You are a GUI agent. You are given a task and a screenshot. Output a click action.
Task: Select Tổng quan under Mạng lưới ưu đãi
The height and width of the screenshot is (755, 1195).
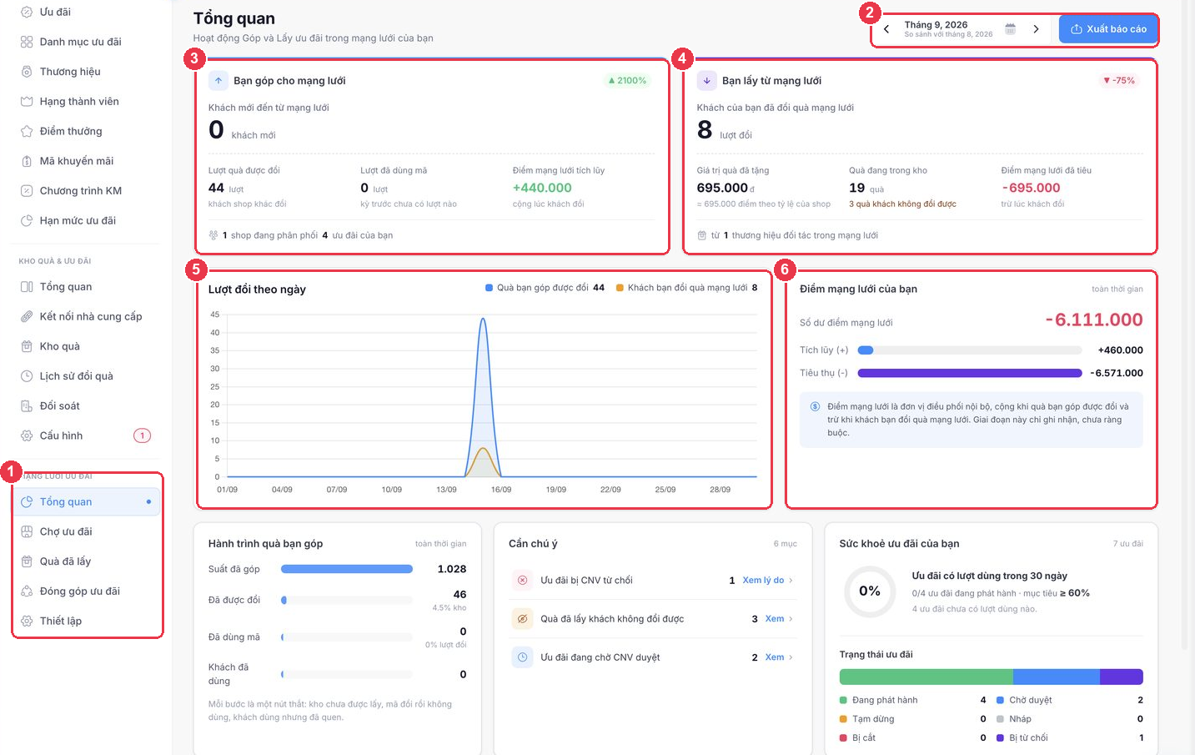pyautogui.click(x=87, y=502)
